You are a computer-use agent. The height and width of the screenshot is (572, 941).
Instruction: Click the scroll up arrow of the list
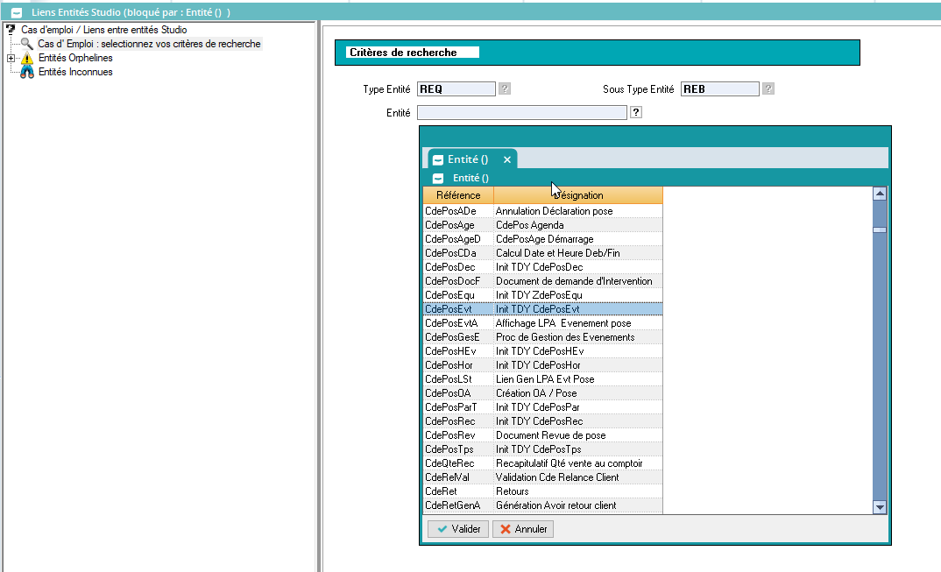point(880,194)
